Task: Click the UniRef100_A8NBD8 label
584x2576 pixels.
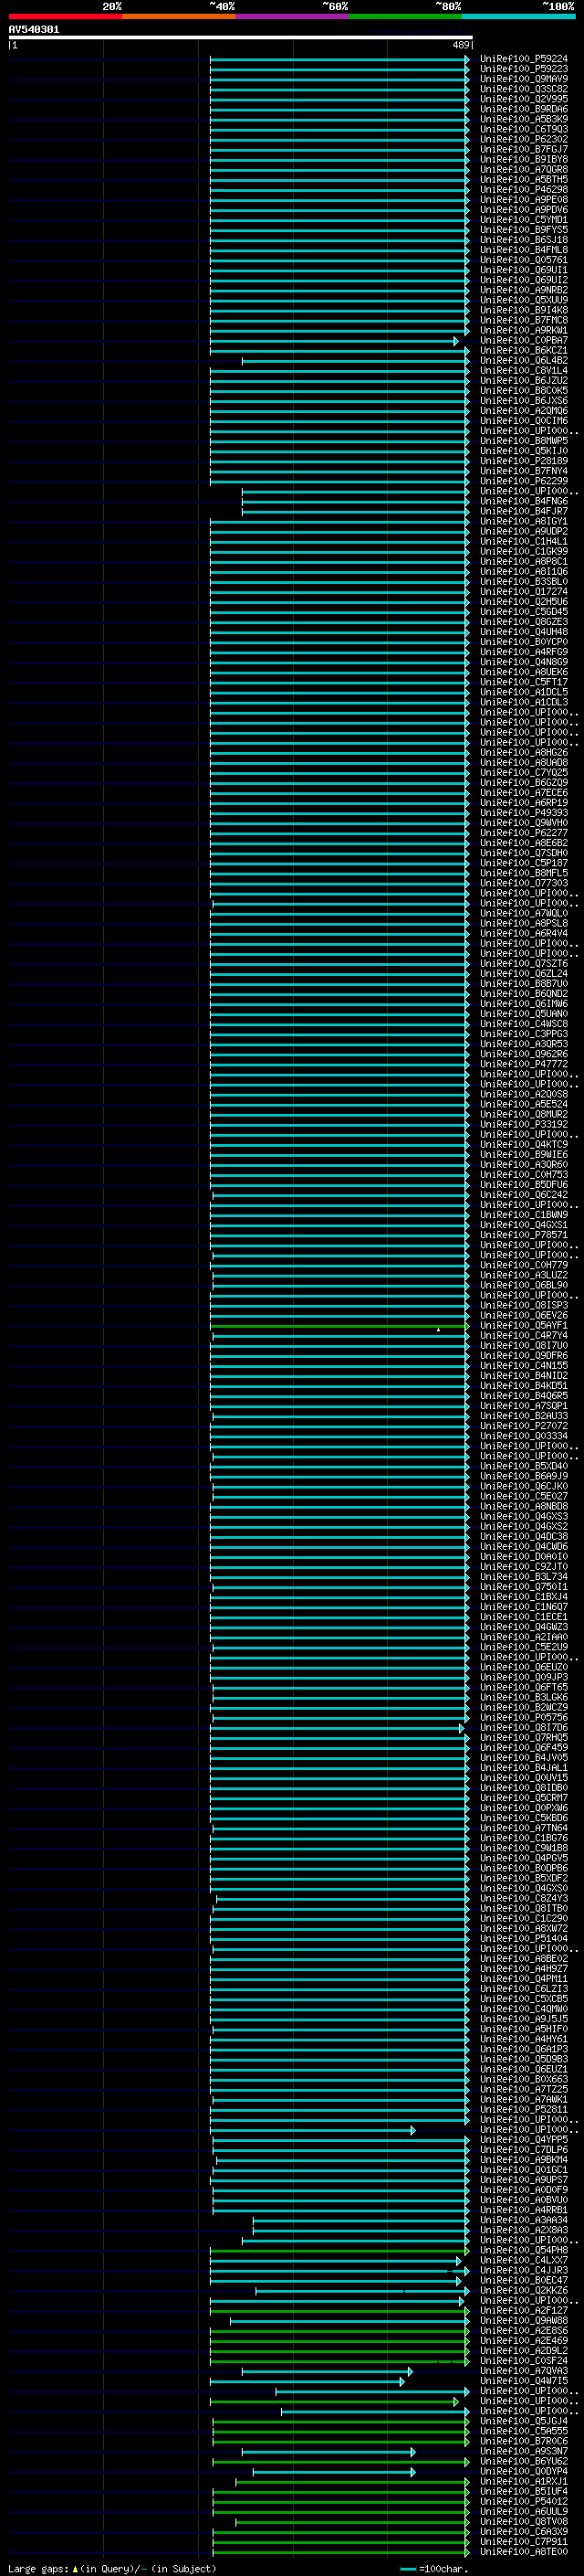Action: (523, 1506)
